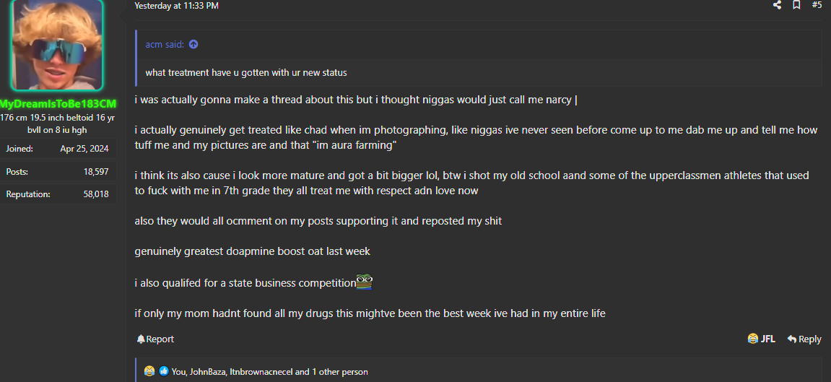This screenshot has width=831, height=382.
Task: Click the quoted text 'what treatment have u gotten'
Action: pos(245,72)
